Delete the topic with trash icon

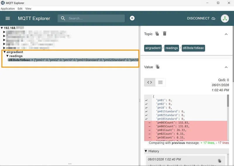164,33
